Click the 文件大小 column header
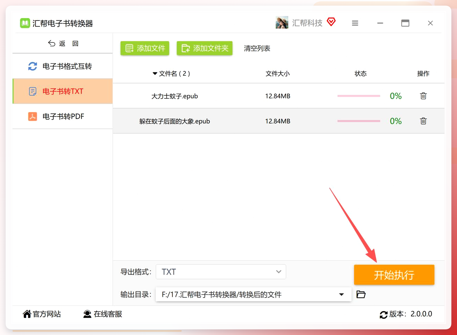The width and height of the screenshot is (457, 335). 278,73
